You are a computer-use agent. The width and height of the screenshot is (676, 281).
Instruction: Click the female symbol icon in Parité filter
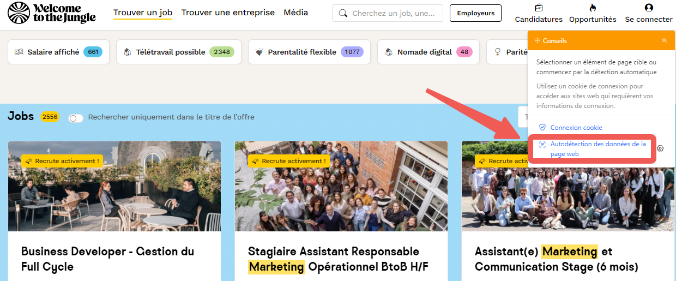point(497,52)
